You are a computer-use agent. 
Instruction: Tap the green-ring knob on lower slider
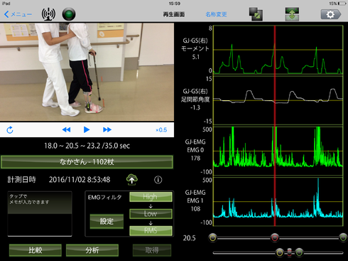299,252
